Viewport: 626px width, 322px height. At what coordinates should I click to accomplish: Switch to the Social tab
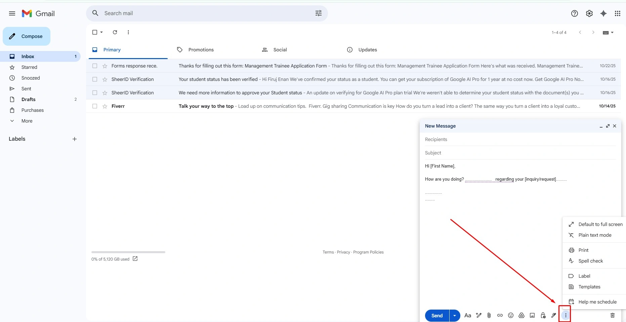(x=274, y=50)
